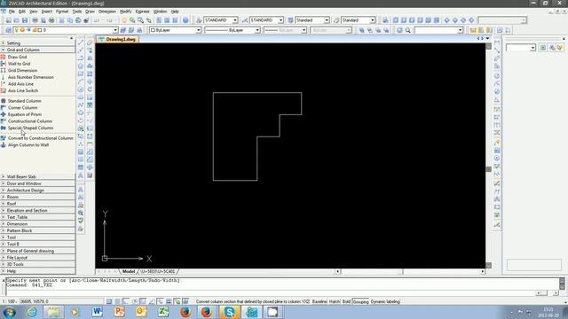Image resolution: width=568 pixels, height=319 pixels.
Task: Open the Draw menu
Action: (90, 12)
